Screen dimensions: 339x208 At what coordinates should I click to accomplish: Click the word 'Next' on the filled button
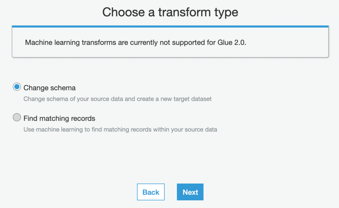[190, 192]
